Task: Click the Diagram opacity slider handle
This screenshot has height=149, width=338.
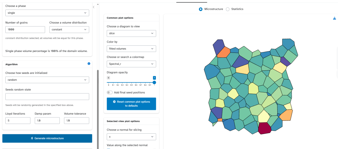Action: click(x=154, y=82)
